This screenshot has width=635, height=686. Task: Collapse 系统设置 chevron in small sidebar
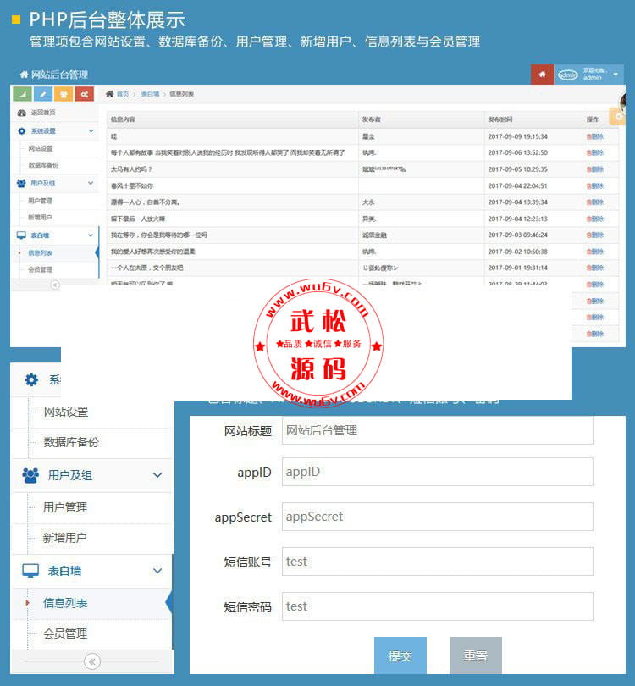point(91,130)
